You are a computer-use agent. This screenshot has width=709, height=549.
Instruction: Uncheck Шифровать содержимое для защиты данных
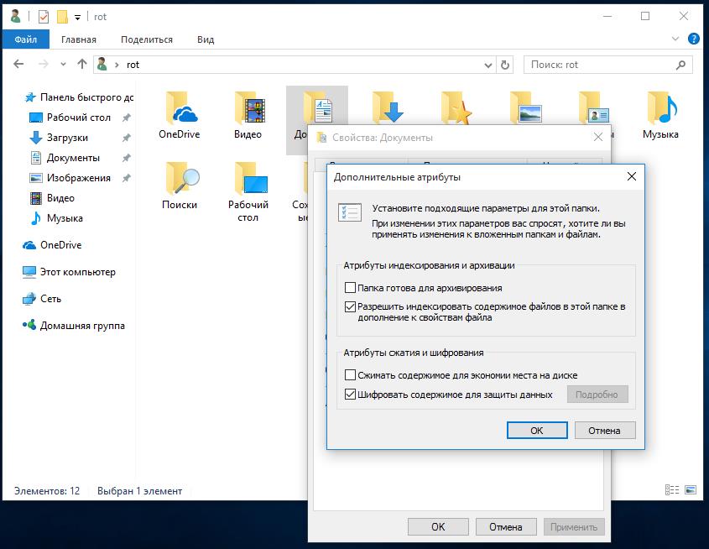pos(350,395)
